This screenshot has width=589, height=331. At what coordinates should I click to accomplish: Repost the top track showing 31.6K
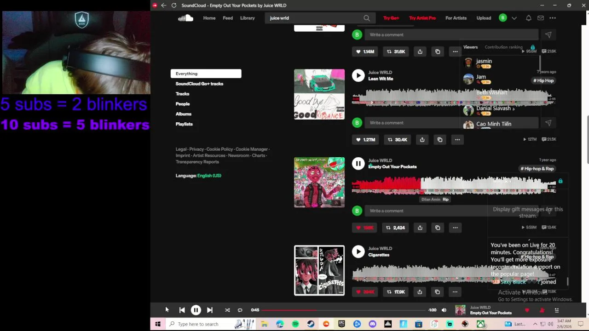(396, 51)
